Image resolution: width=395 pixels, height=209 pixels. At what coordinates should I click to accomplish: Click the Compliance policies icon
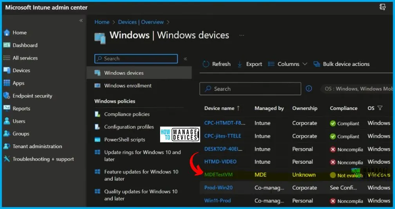(x=97, y=114)
